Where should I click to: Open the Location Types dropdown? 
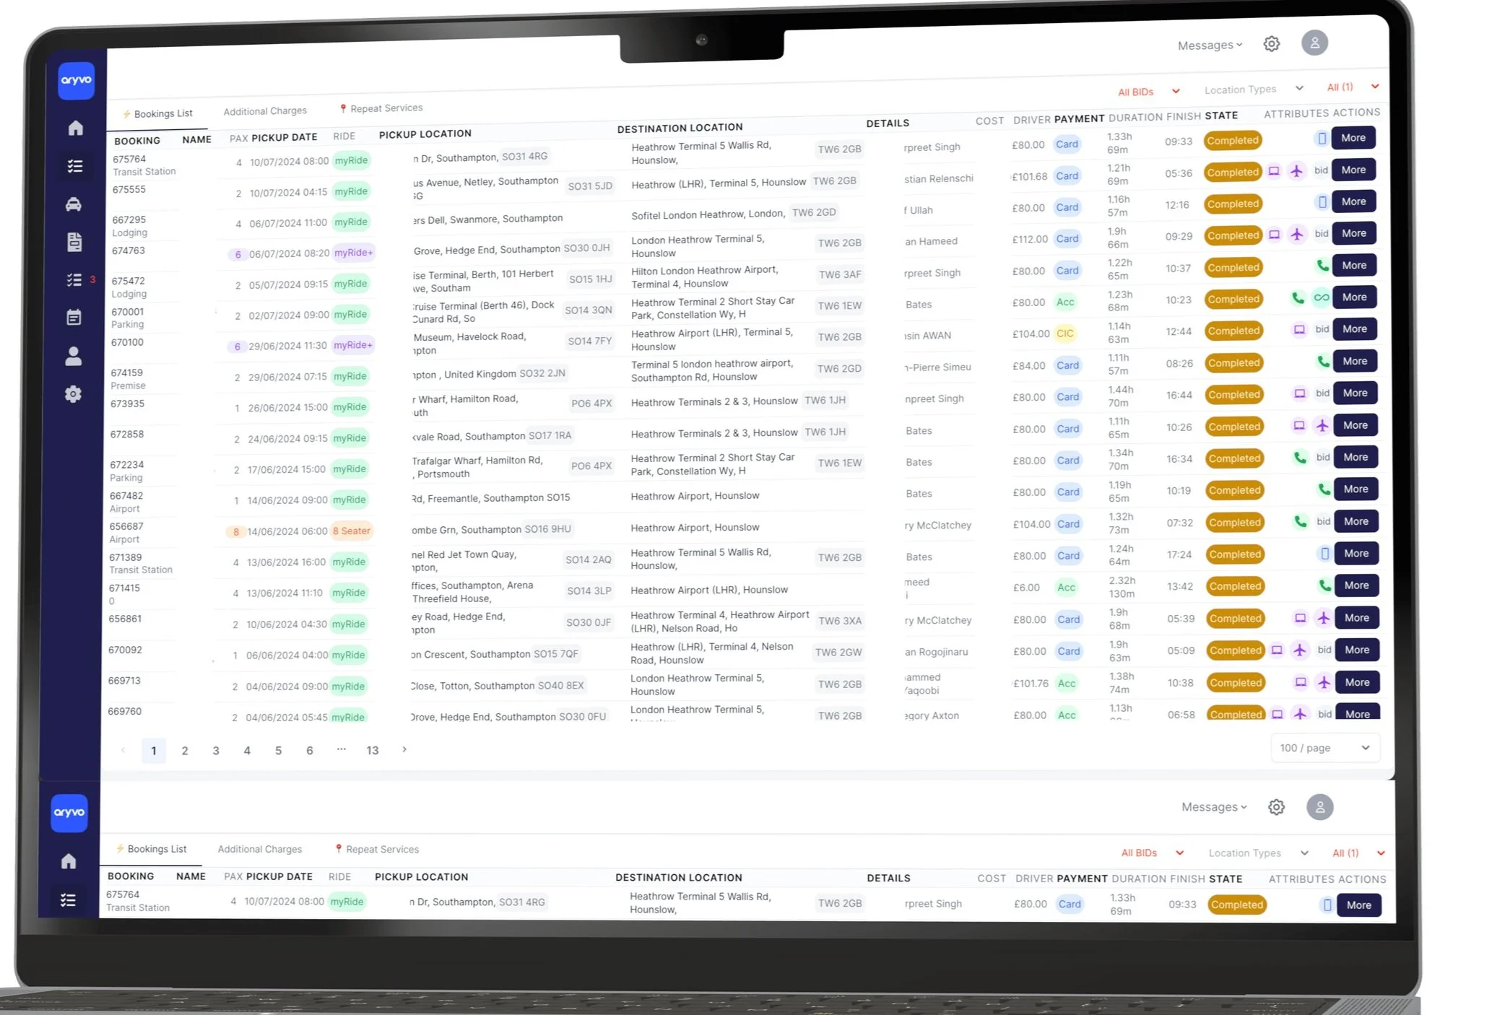(1253, 89)
